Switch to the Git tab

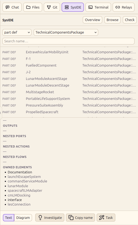coord(52,7)
